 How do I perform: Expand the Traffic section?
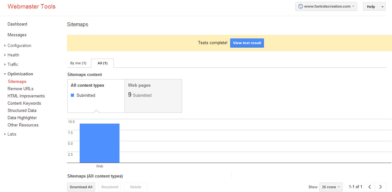pos(13,64)
